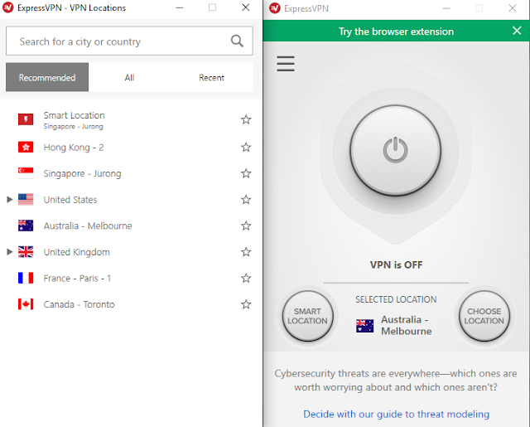Star the France - Paris - 1 row
530x427 pixels.
(x=246, y=278)
